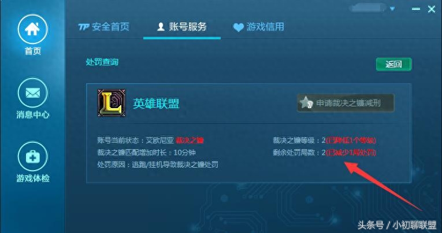Open the 消息中心 envelope icon
This screenshot has width=442, height=233.
click(x=32, y=93)
